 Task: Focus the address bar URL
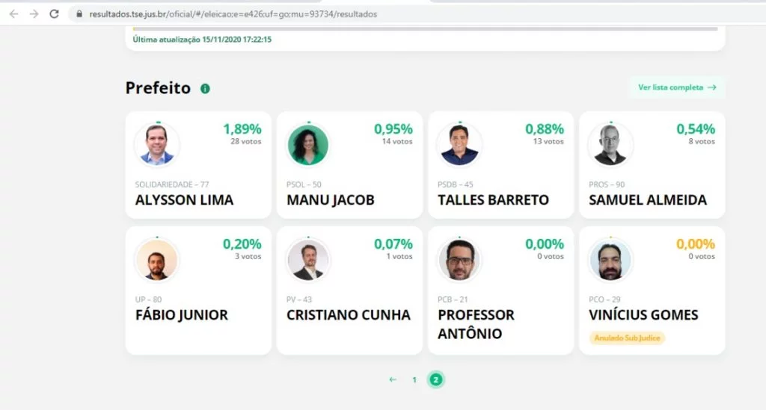[x=233, y=14]
